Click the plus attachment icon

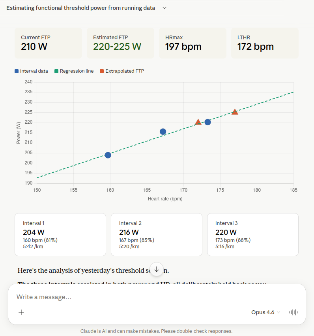[21, 312]
